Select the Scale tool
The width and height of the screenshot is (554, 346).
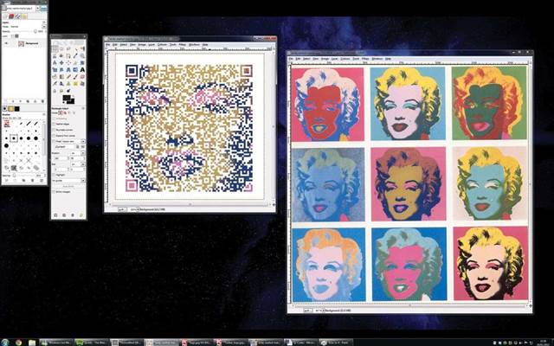click(x=55, y=69)
